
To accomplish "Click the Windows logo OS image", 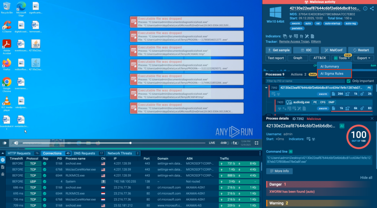I will [275, 12].
